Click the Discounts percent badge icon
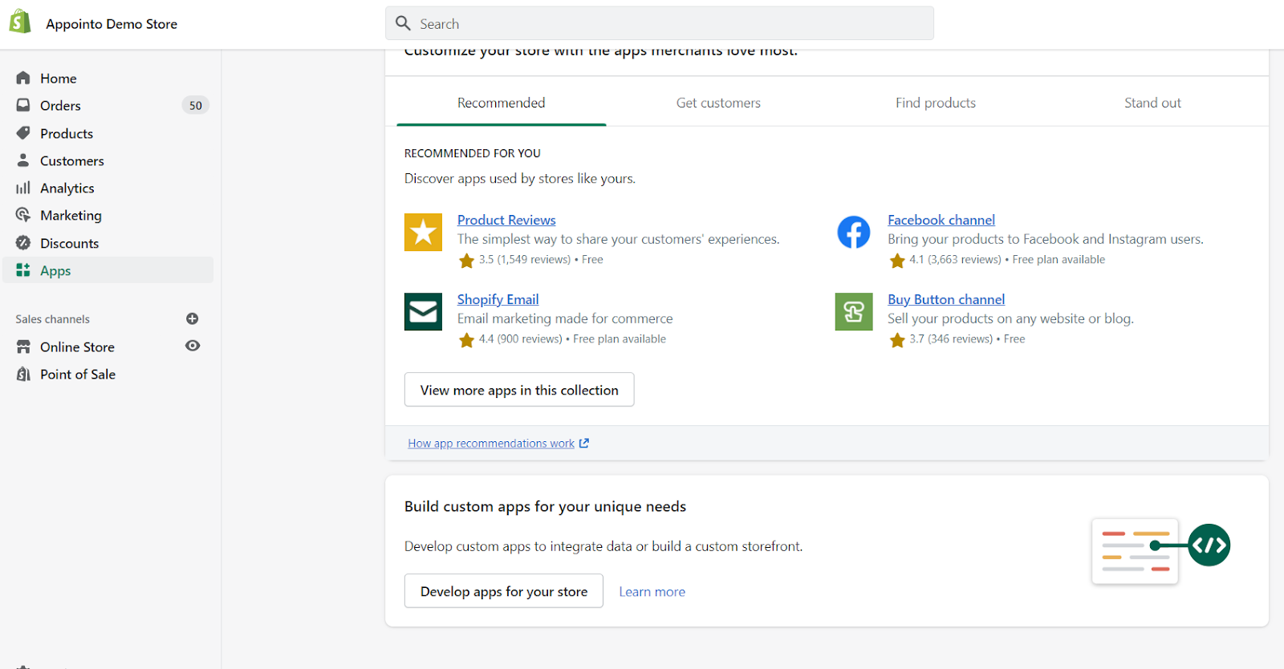Viewport: 1284px width, 669px height. 23,243
